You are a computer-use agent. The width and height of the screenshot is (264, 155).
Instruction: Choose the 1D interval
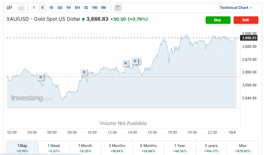click(86, 8)
